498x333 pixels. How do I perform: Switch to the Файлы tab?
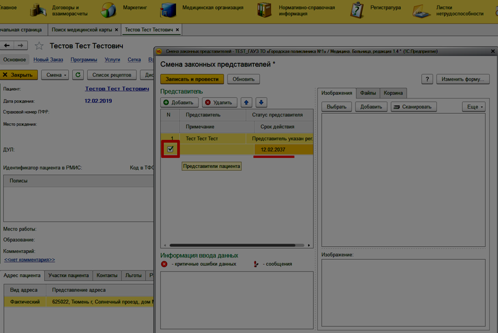pos(368,93)
